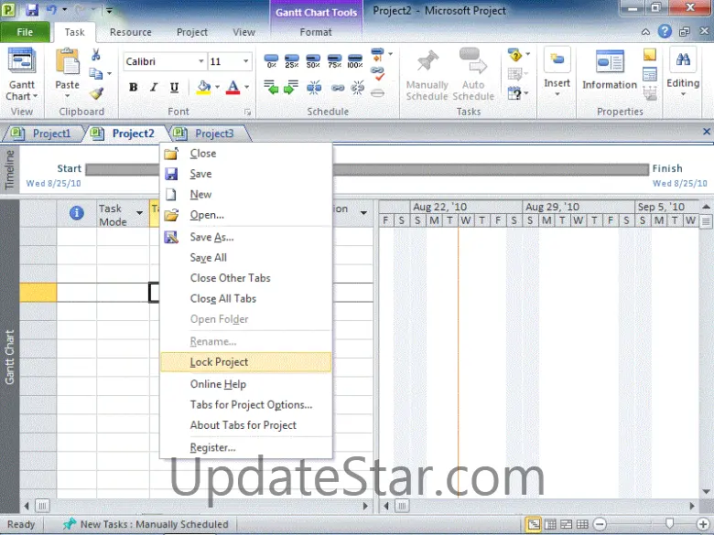The height and width of the screenshot is (535, 714).
Task: Open the View ribbon tab
Action: 244,32
